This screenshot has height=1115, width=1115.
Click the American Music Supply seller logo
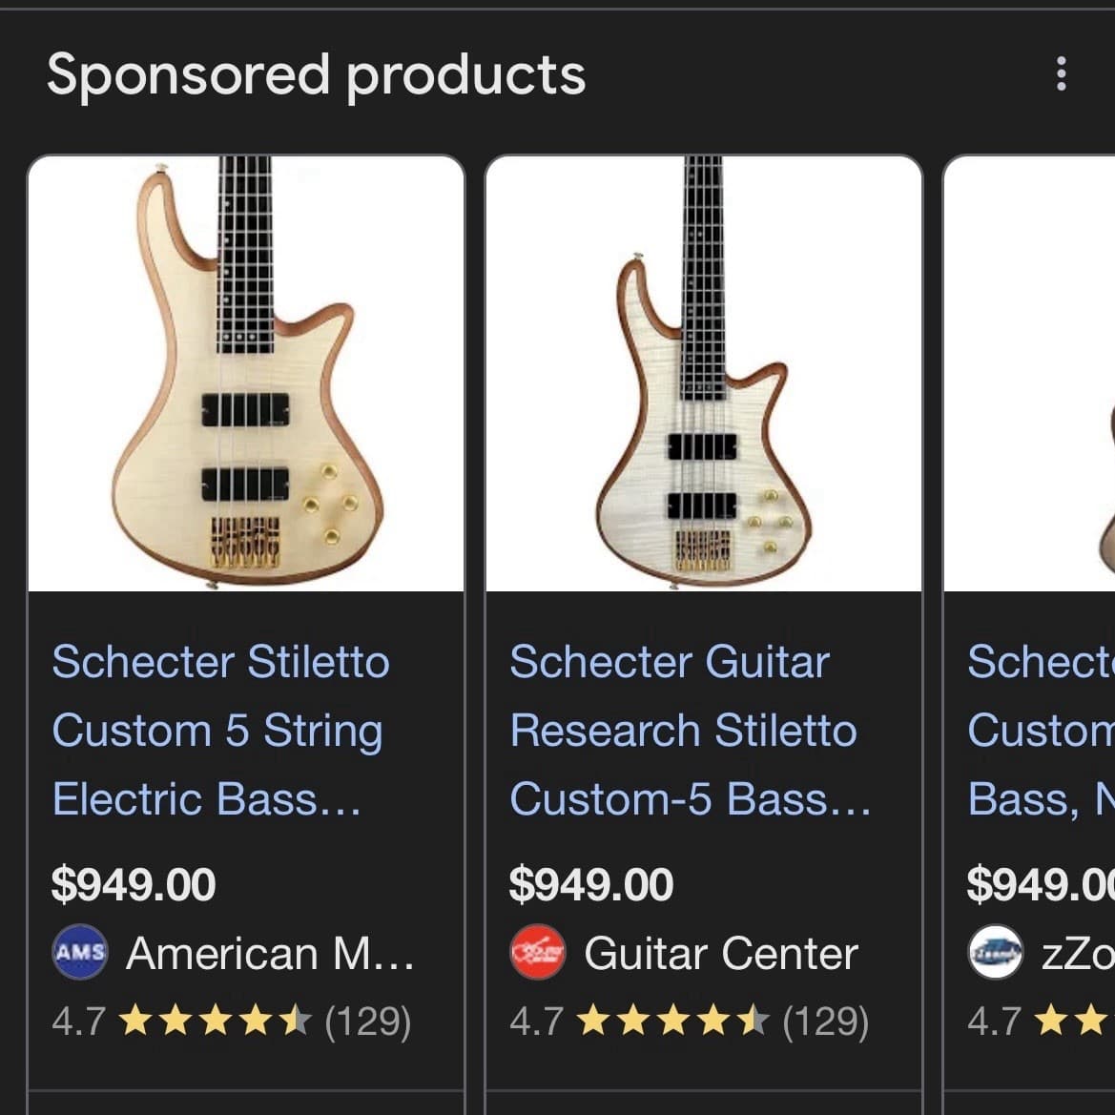(x=82, y=952)
